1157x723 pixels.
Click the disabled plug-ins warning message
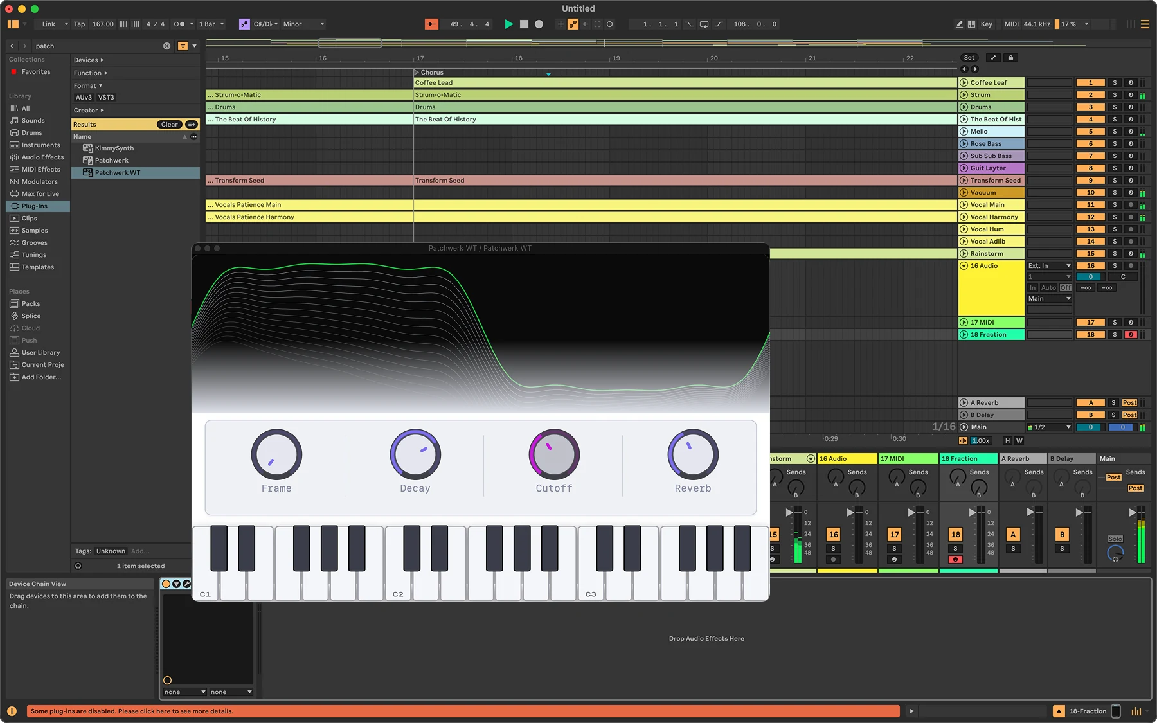coord(463,711)
